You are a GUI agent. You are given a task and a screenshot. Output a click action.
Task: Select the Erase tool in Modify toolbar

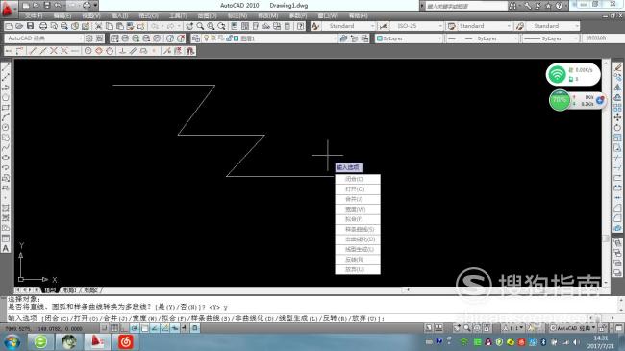617,67
